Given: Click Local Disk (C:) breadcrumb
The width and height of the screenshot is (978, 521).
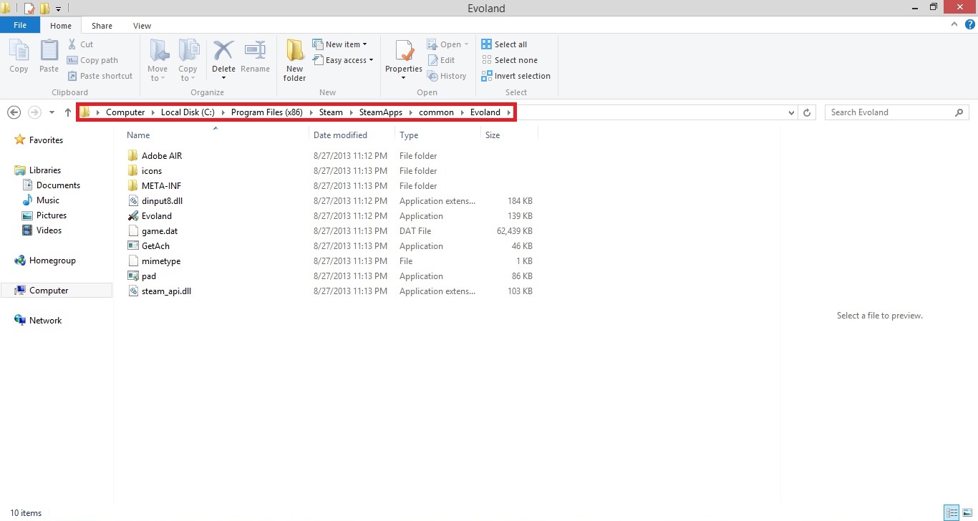Looking at the screenshot, I should coord(188,112).
